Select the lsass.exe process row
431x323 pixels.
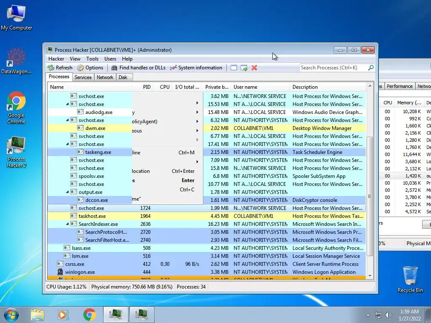pos(207,248)
